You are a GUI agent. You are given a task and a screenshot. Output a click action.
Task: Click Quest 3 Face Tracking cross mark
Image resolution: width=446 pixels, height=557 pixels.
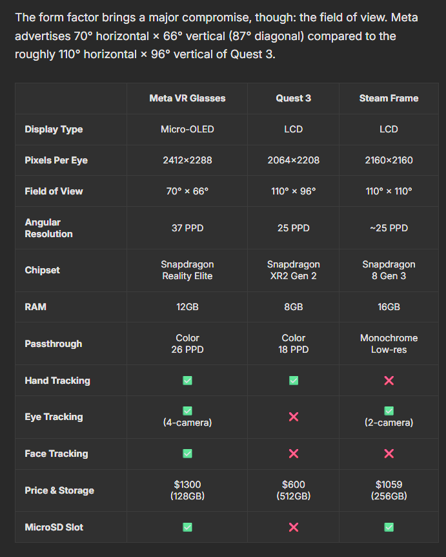294,454
